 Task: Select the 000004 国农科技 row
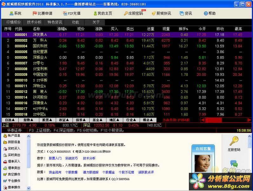(x=126, y=46)
